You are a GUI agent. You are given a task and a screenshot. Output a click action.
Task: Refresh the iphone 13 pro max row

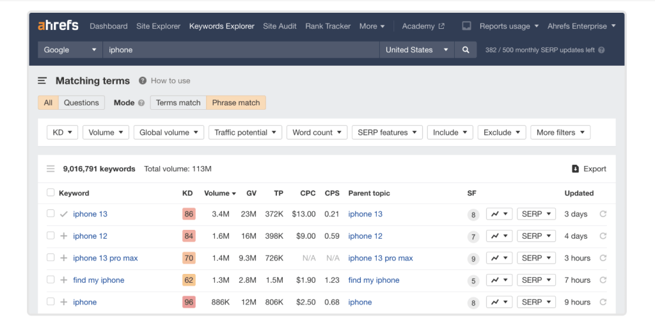603,258
